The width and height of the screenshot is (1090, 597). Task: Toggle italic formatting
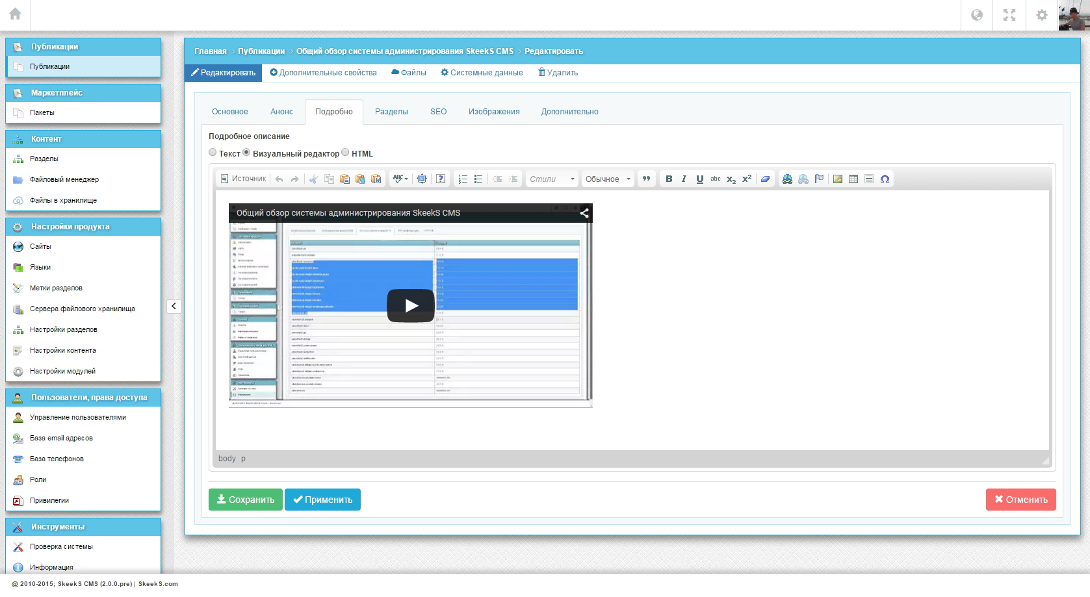click(684, 179)
